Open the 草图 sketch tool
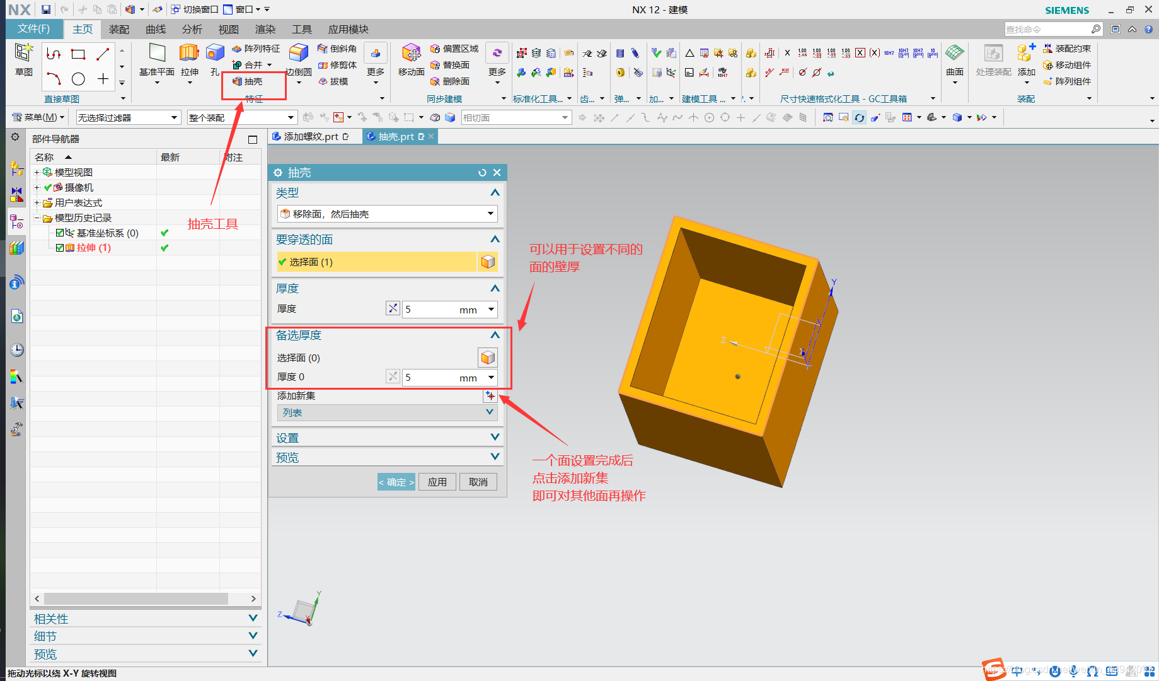 click(x=24, y=60)
